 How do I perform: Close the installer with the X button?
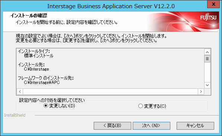pyautogui.click(x=213, y=4)
